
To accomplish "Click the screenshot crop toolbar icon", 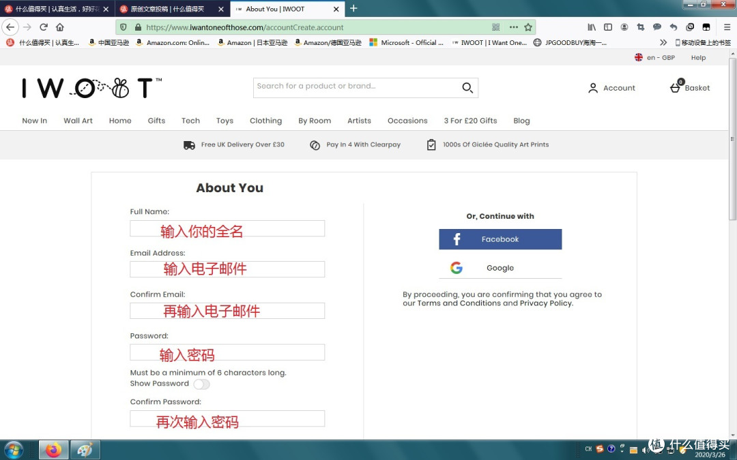I will point(640,27).
